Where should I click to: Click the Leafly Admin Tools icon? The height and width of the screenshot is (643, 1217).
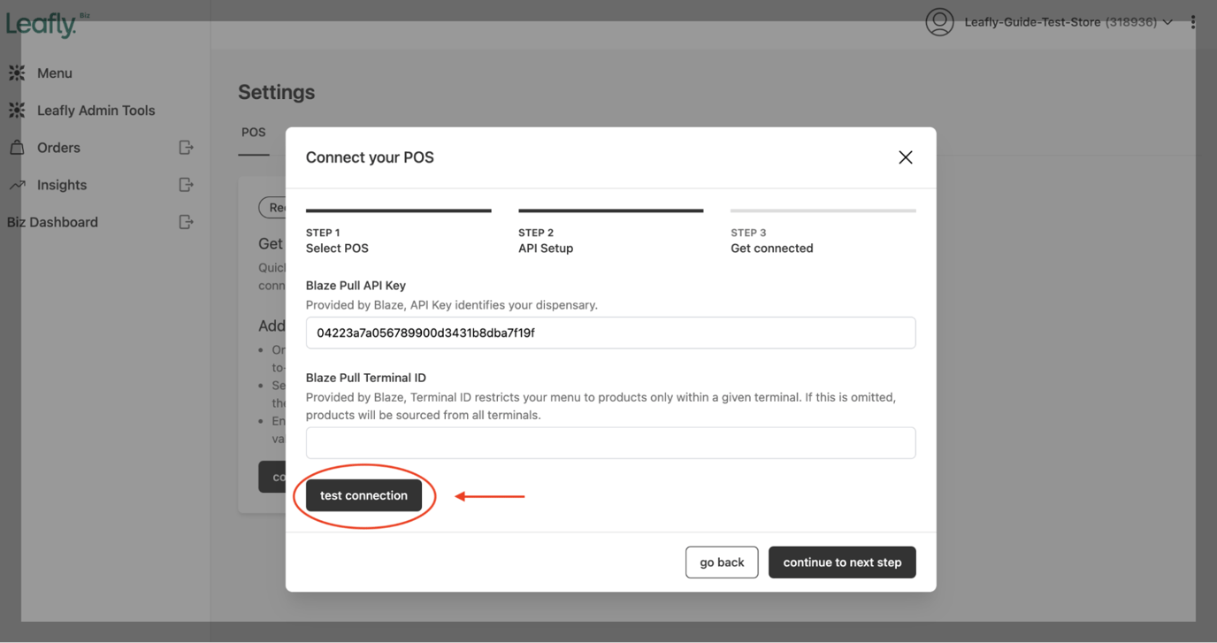tap(17, 111)
